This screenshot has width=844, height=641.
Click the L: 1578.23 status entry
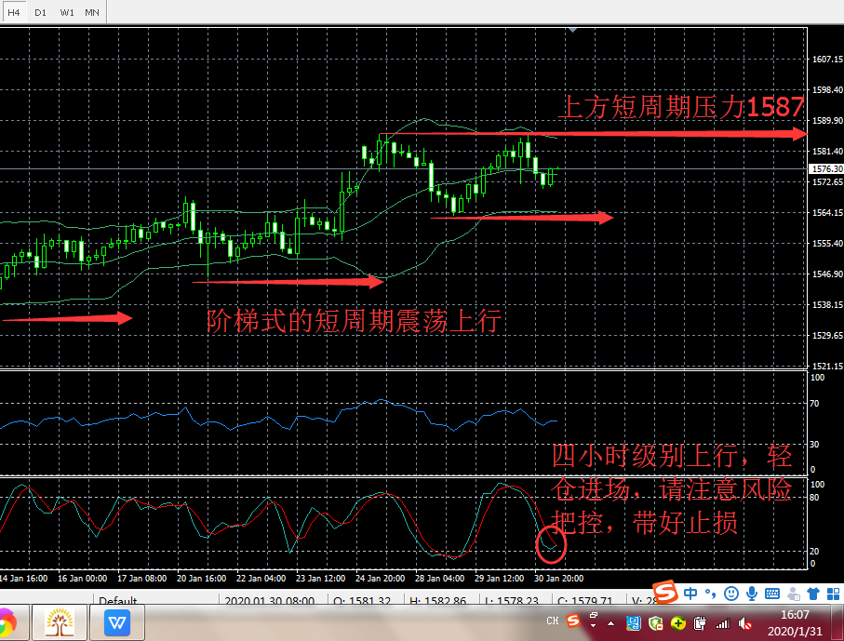pos(512,600)
